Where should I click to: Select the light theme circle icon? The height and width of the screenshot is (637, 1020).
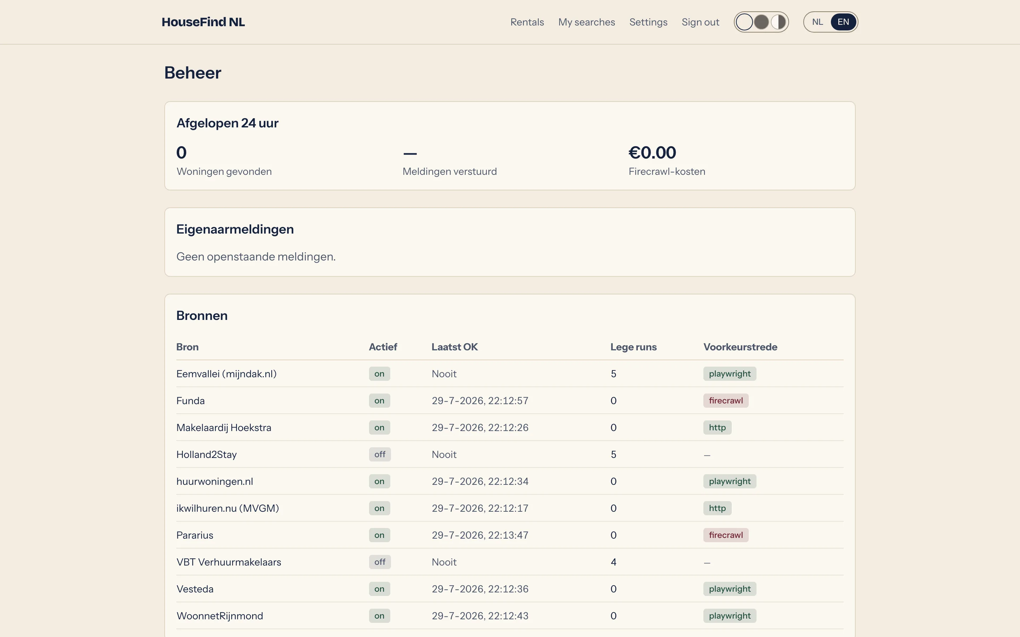(x=744, y=22)
